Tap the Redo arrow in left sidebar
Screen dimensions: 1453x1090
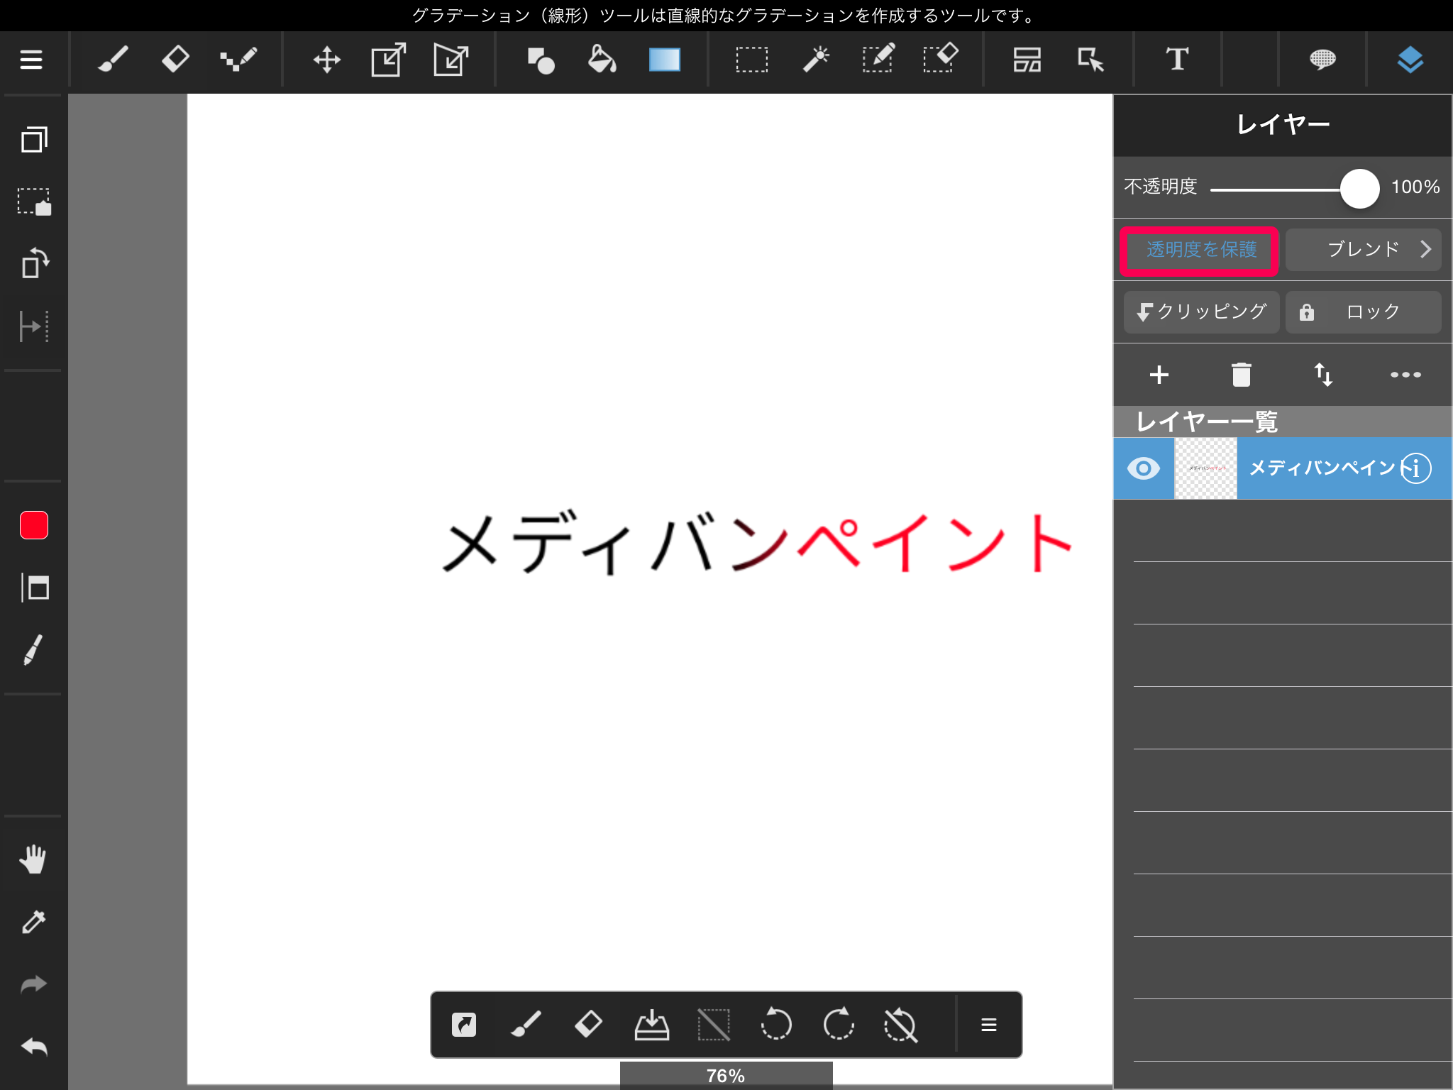point(33,985)
